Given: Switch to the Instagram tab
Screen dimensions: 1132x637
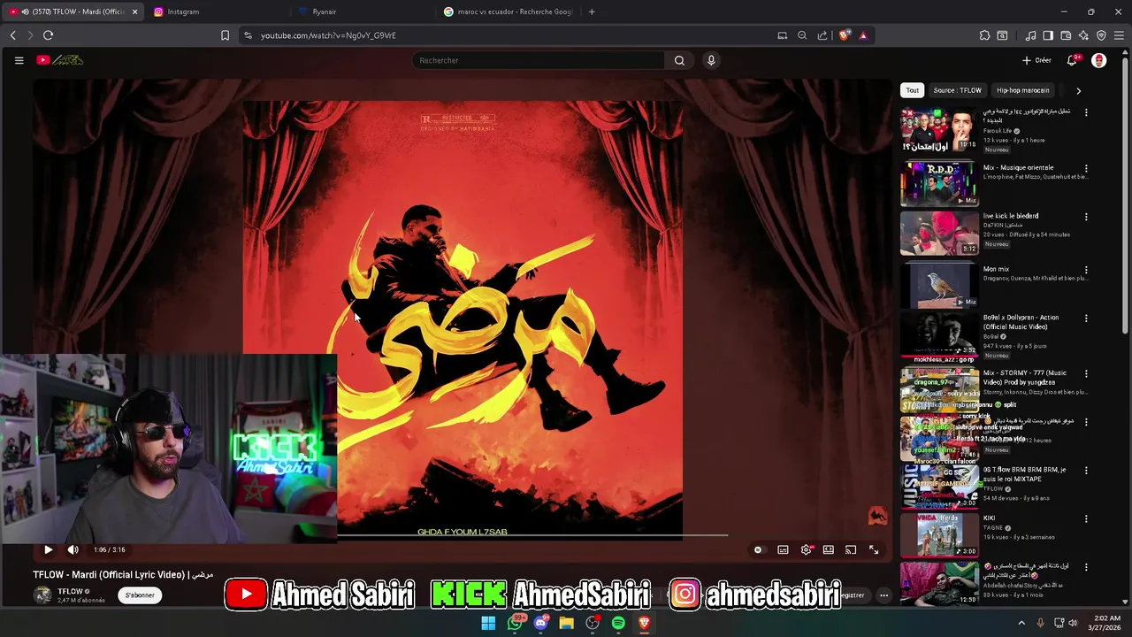Looking at the screenshot, I should click(x=218, y=12).
